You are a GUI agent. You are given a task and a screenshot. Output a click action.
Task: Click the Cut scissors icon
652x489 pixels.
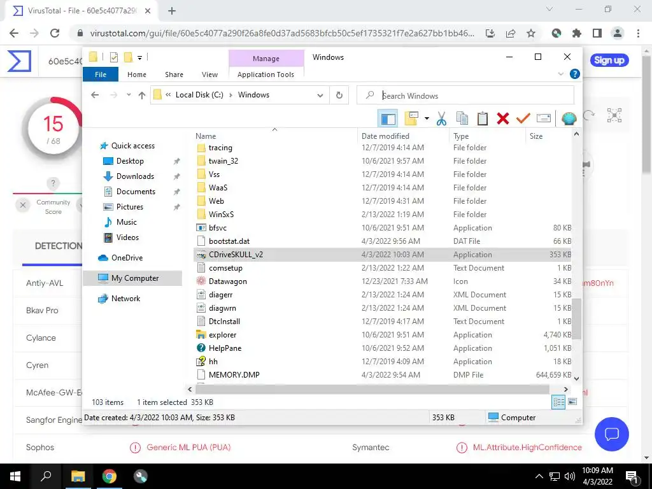tap(442, 118)
